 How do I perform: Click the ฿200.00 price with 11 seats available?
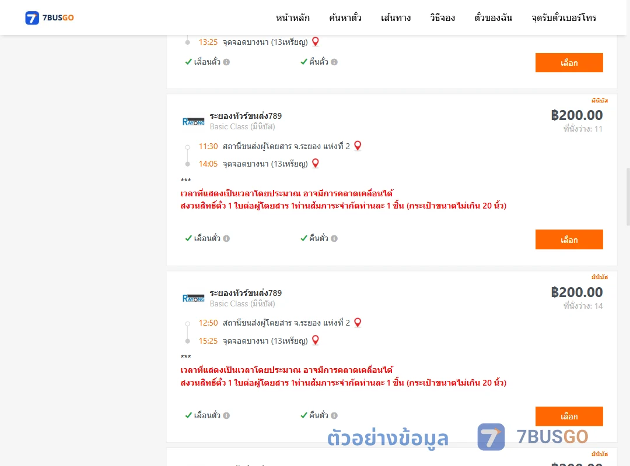(576, 115)
